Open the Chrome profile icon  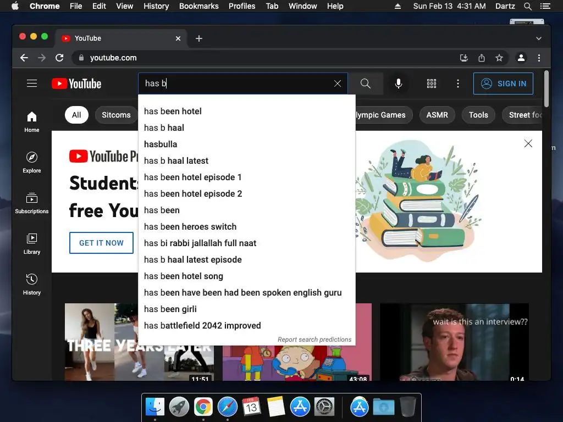[521, 58]
